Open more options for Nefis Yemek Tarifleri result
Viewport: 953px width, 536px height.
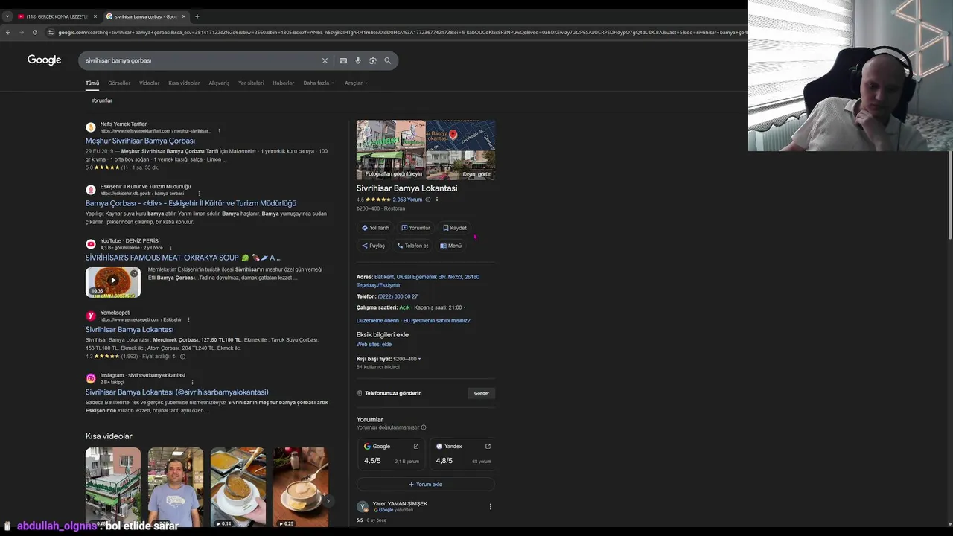219,131
